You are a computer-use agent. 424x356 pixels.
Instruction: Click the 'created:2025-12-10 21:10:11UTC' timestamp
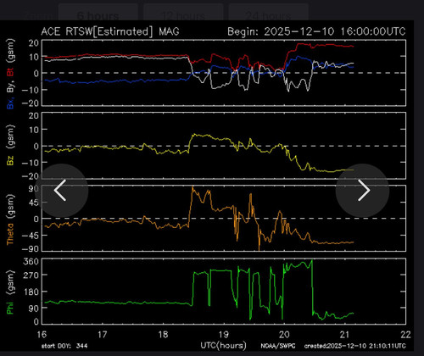point(355,346)
